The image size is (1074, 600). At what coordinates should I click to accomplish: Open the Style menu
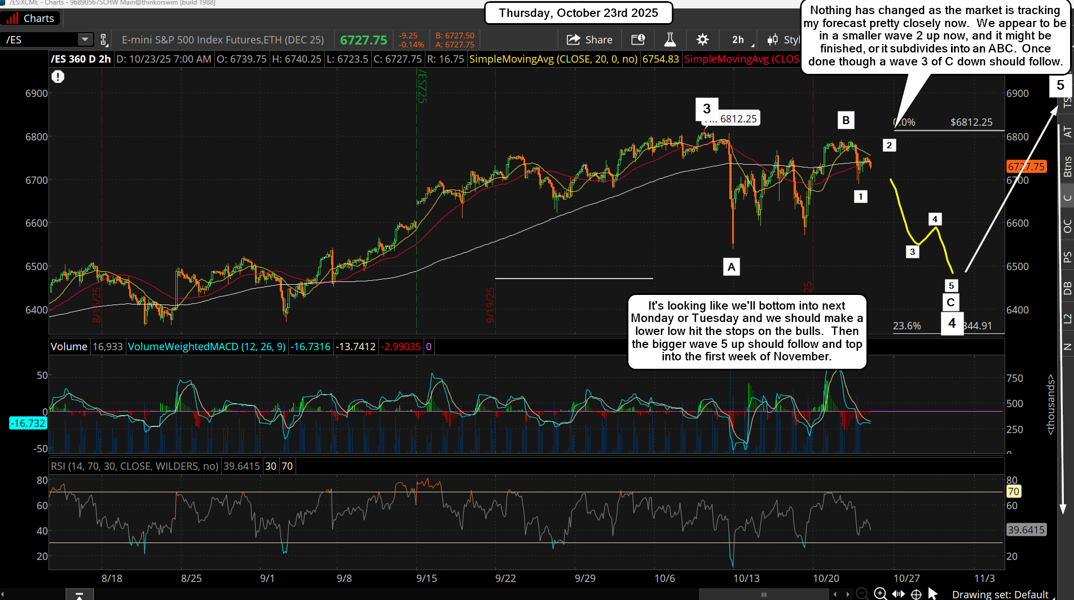tap(784, 39)
